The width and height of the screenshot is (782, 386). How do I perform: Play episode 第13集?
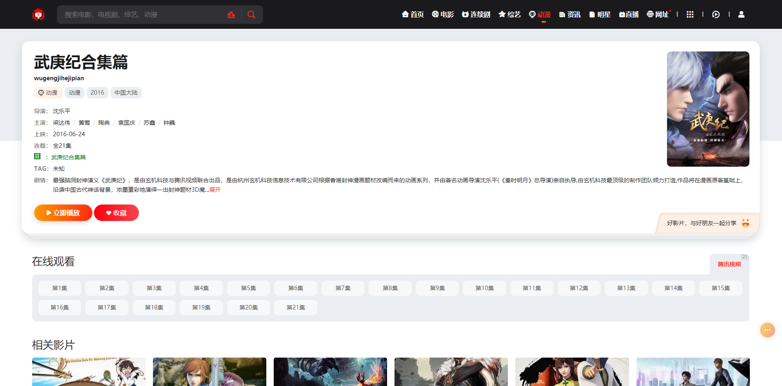coord(626,288)
